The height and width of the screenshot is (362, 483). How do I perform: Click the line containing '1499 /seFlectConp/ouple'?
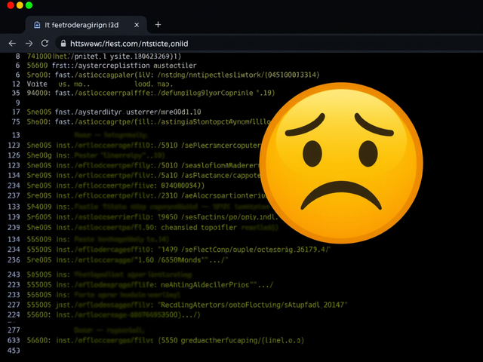(x=179, y=250)
